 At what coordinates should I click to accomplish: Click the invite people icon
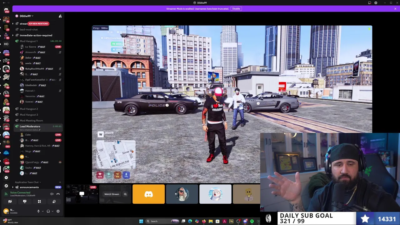[x=60, y=16]
